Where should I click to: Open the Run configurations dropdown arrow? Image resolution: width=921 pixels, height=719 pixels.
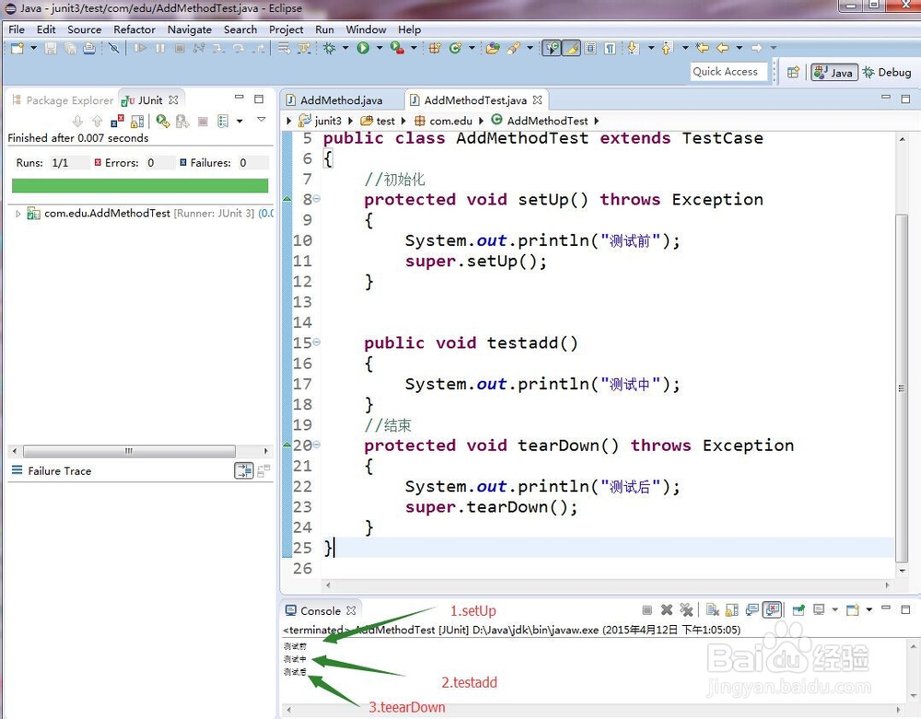[379, 48]
